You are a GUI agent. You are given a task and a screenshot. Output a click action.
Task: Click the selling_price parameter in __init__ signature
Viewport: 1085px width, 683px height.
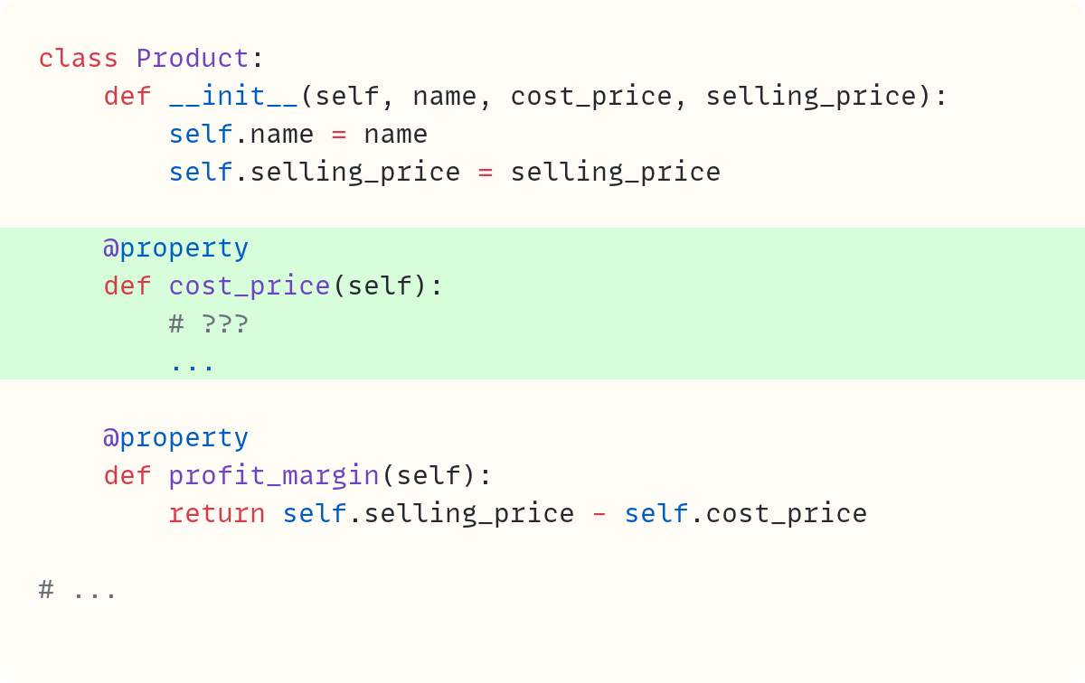click(x=811, y=97)
